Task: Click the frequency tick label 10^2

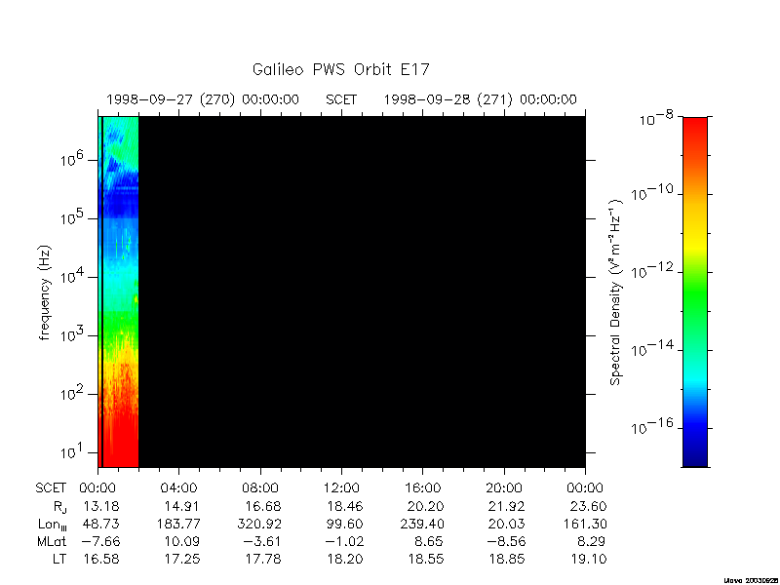Action: click(72, 393)
